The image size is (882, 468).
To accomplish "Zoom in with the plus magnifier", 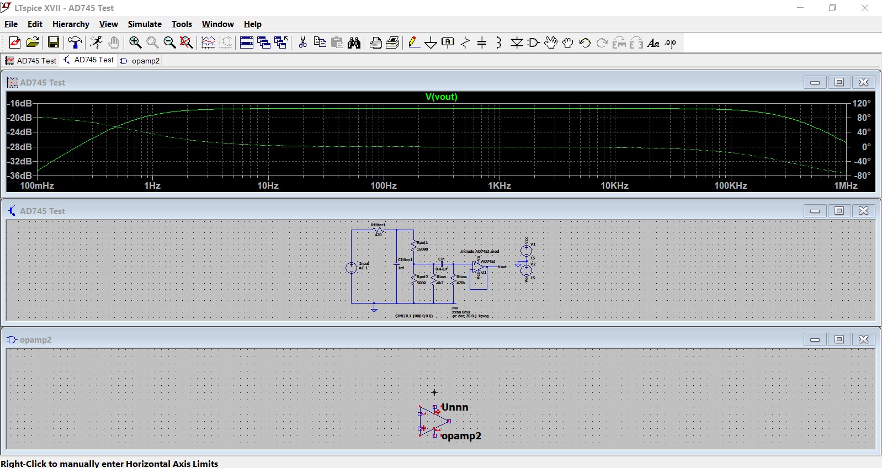I will coord(135,42).
